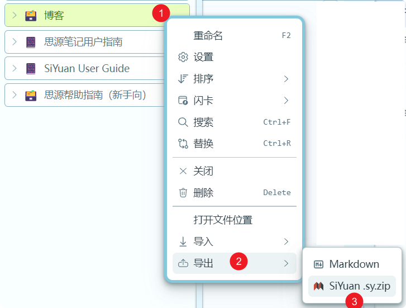
Task: Choose 搜索 in the context menu
Action: (x=235, y=122)
